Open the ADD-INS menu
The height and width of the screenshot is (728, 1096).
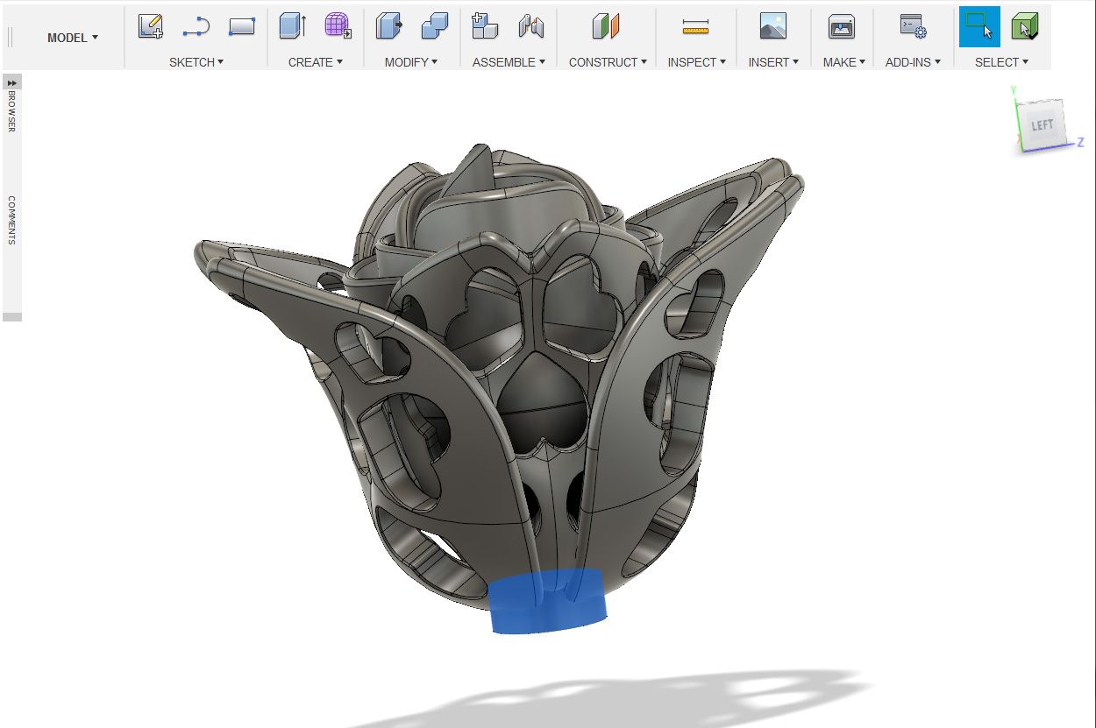pos(913,62)
